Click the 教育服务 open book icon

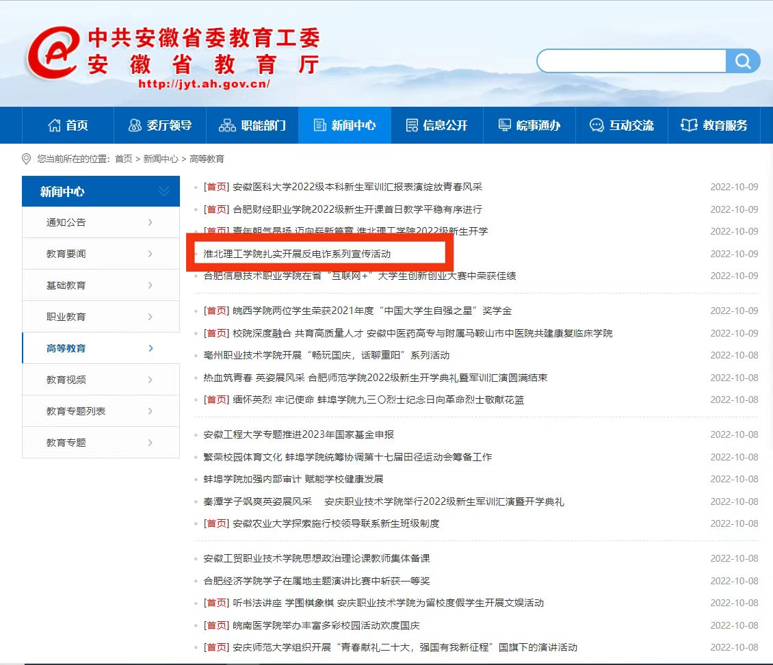tap(689, 125)
